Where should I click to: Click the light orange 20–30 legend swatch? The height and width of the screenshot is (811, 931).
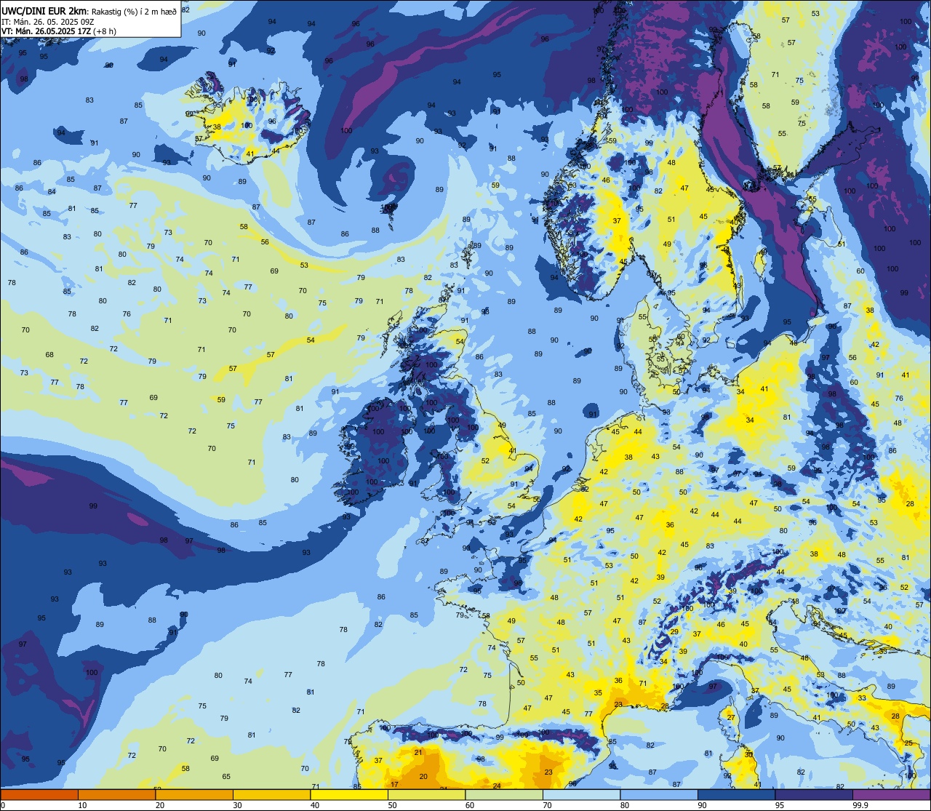194,794
